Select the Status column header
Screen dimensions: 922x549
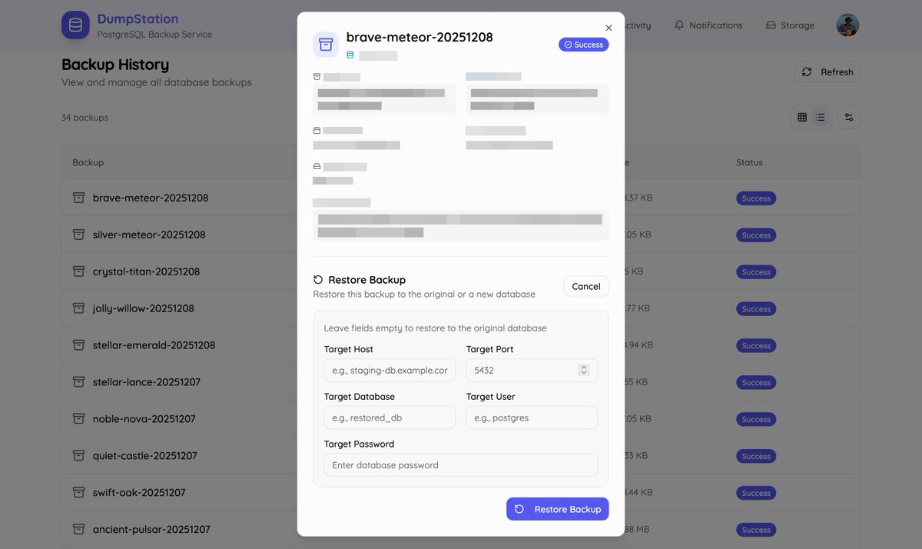[x=748, y=162]
